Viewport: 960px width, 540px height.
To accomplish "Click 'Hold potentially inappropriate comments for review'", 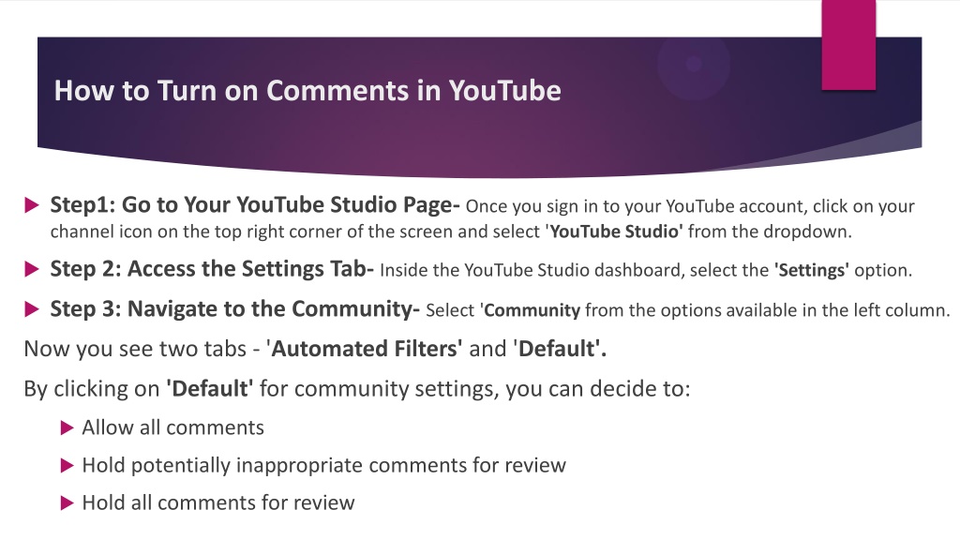I will (x=323, y=465).
